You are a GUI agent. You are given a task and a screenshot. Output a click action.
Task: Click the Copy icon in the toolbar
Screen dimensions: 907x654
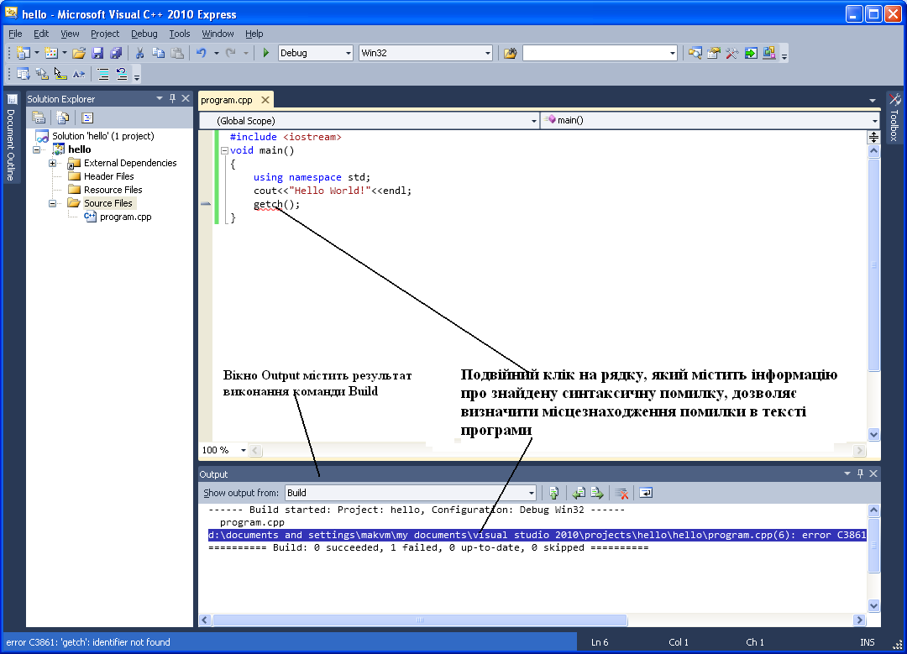click(x=158, y=53)
